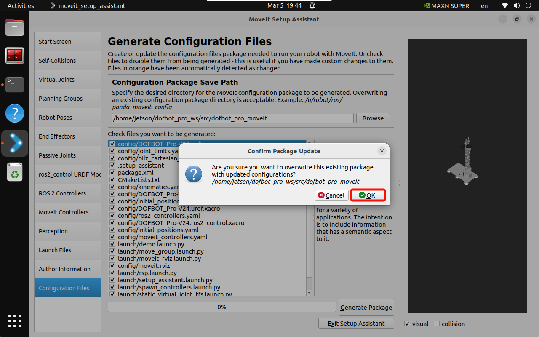Go to the ros2_control URDF tab
This screenshot has width=539, height=337.
point(68,174)
